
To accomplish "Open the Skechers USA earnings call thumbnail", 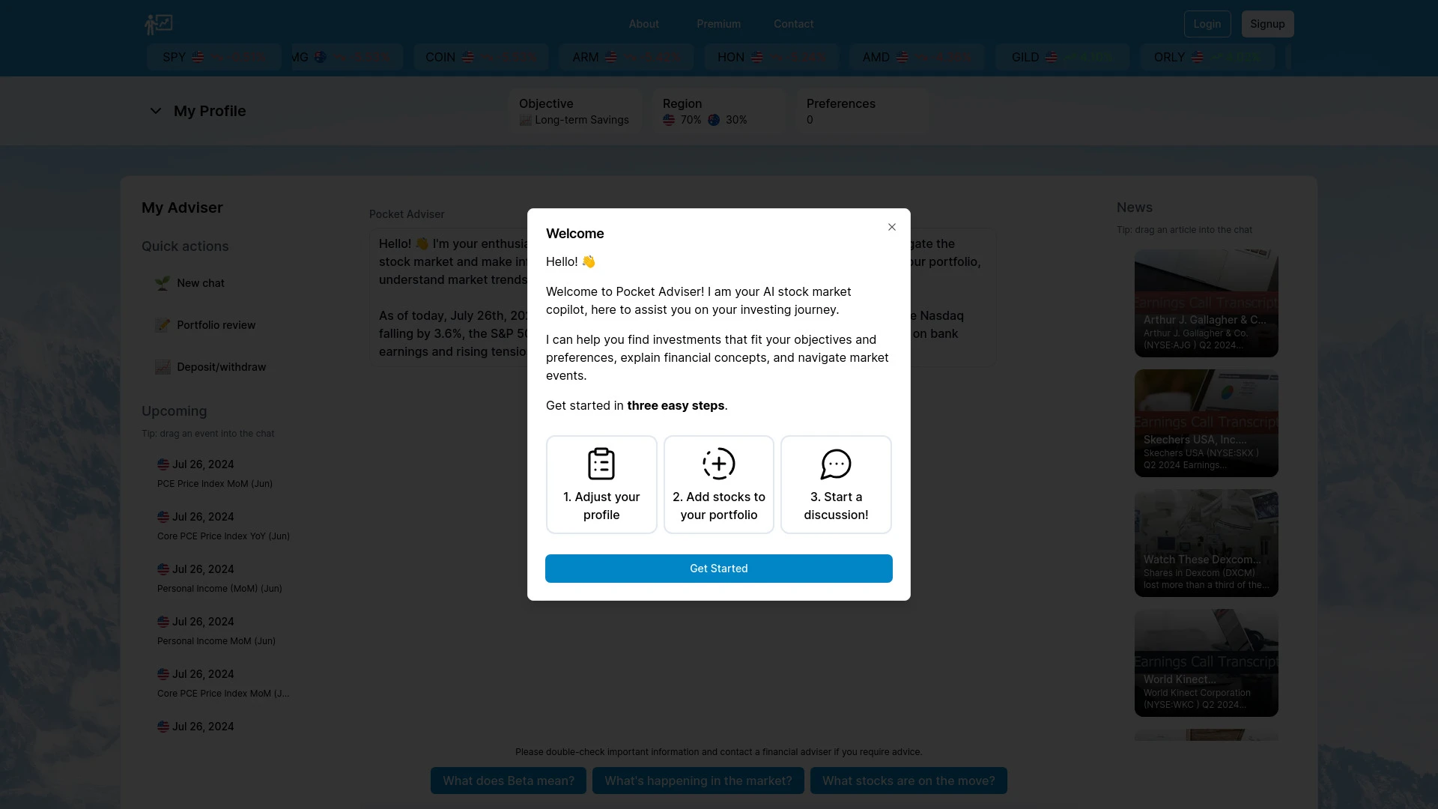I will pyautogui.click(x=1206, y=422).
